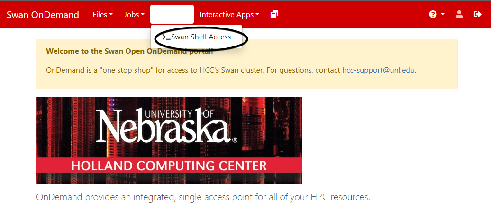Open the Jobs navbar menu
491x212 pixels.
tap(134, 14)
